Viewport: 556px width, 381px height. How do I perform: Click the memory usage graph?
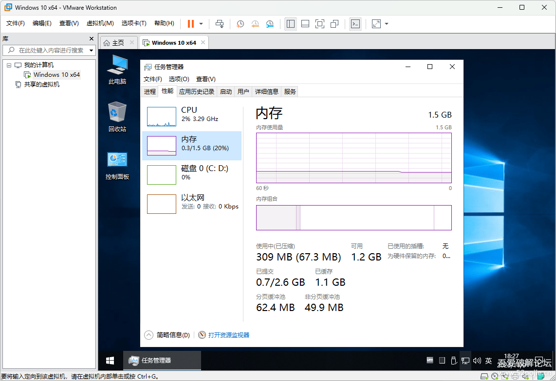(x=353, y=158)
